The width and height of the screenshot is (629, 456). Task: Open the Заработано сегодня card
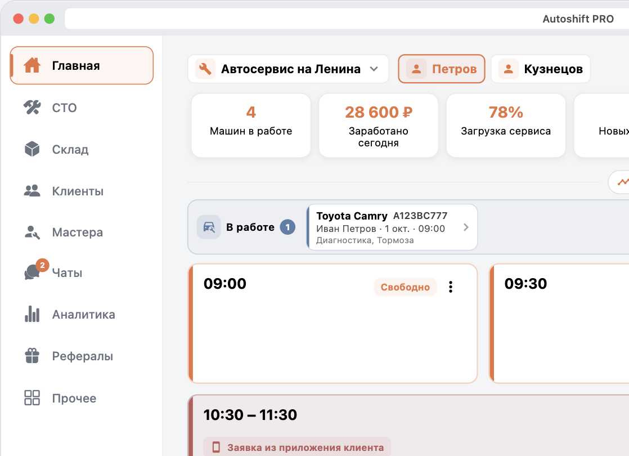coord(378,125)
